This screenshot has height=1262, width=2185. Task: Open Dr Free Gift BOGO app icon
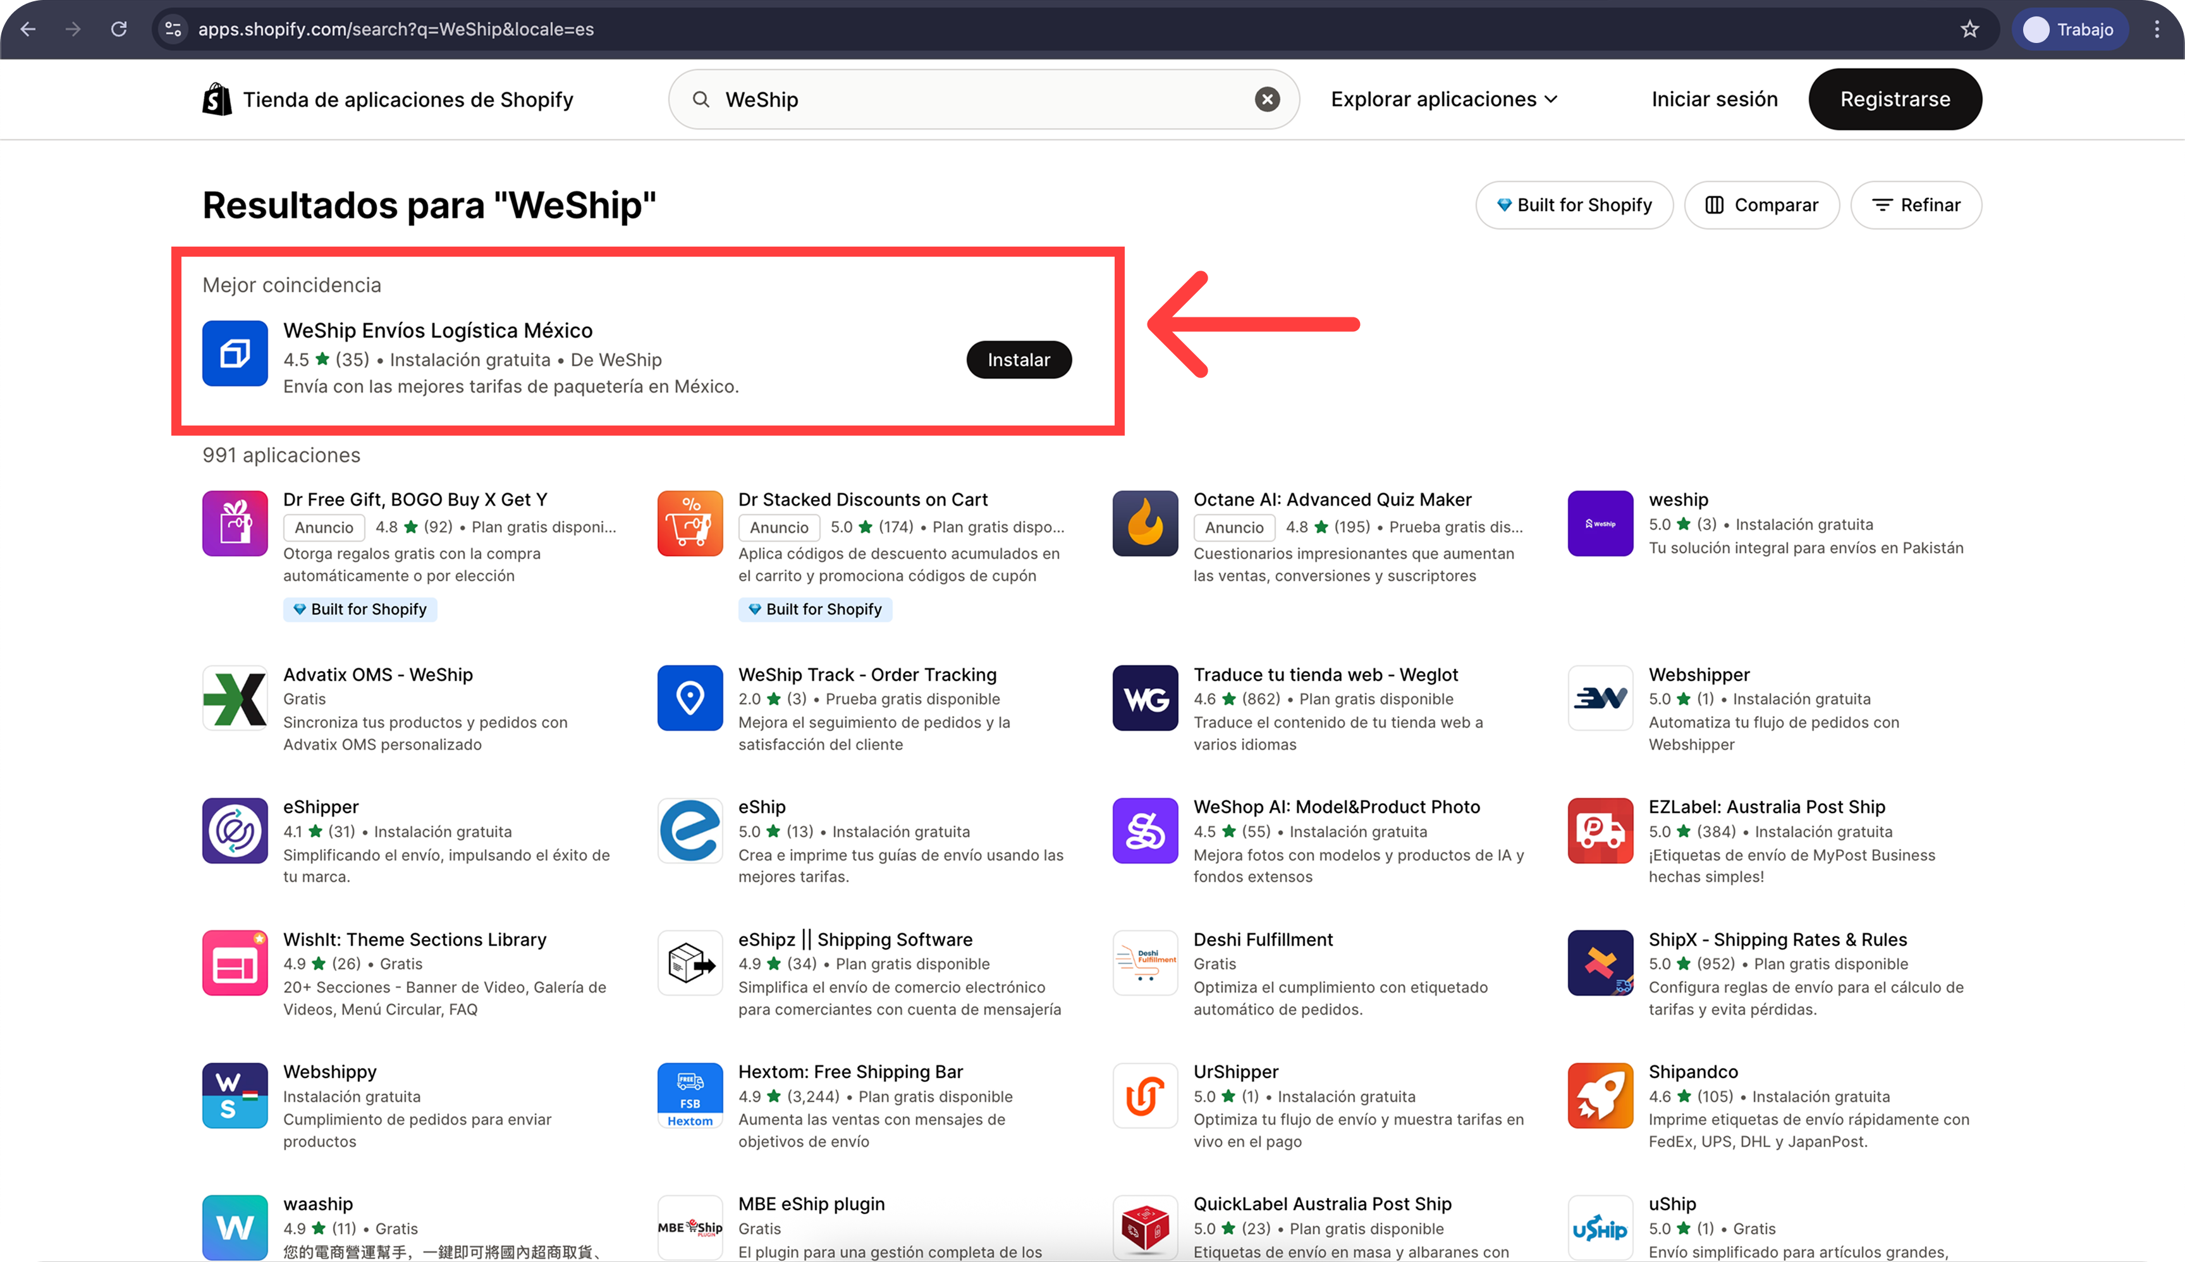[235, 524]
